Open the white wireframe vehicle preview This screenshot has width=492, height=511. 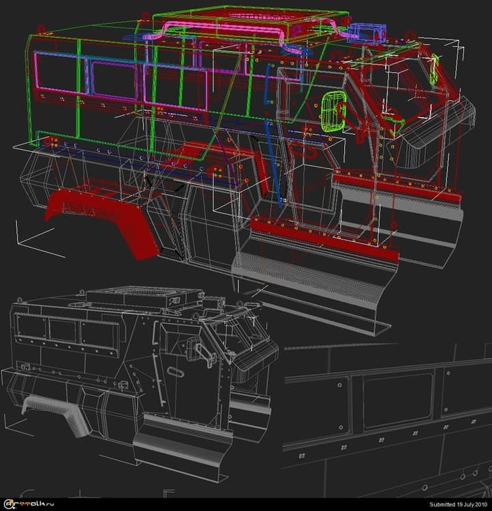coord(136,388)
